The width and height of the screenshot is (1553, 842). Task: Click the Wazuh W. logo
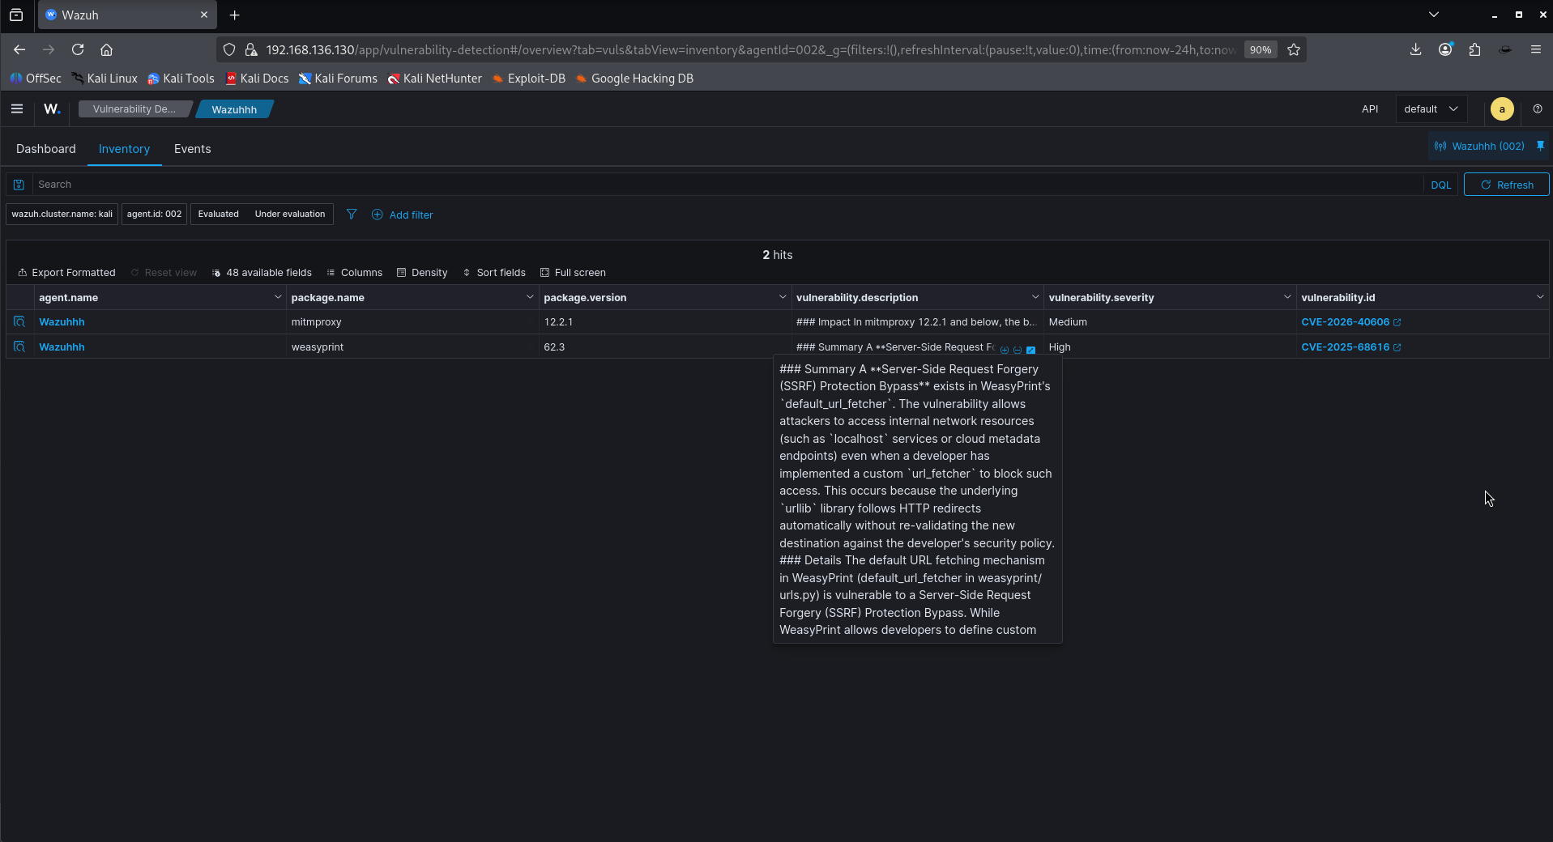pyautogui.click(x=52, y=108)
